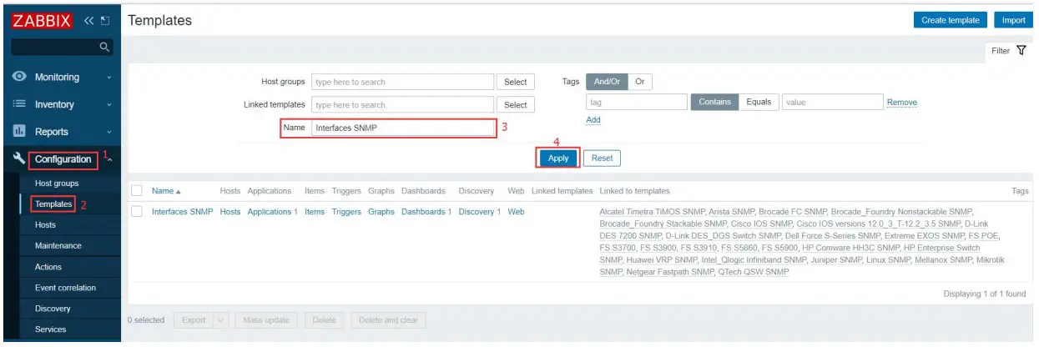Select Contains tag operator
Image resolution: width=1039 pixels, height=347 pixels.
click(714, 102)
